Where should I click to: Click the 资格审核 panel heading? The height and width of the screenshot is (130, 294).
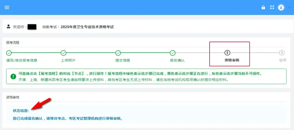(x=13, y=97)
